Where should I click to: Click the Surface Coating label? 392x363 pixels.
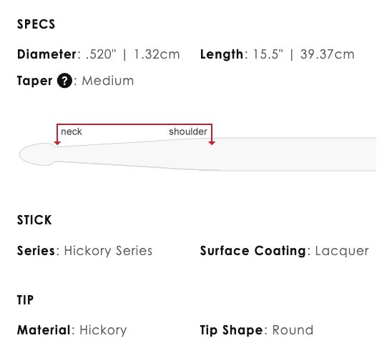[x=253, y=251]
